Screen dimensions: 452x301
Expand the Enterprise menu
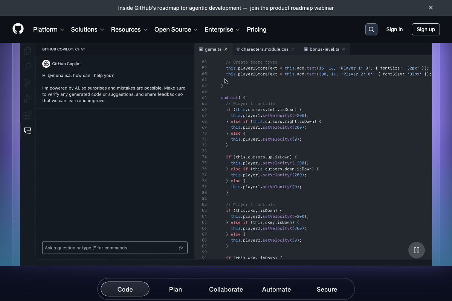[222, 29]
